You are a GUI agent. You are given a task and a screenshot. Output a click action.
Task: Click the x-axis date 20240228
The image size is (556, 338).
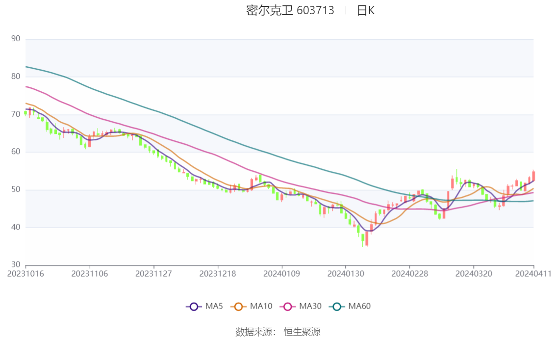coord(409,274)
